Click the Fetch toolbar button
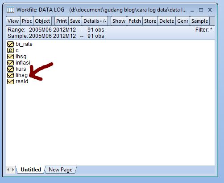The image size is (224, 183). coord(135,21)
